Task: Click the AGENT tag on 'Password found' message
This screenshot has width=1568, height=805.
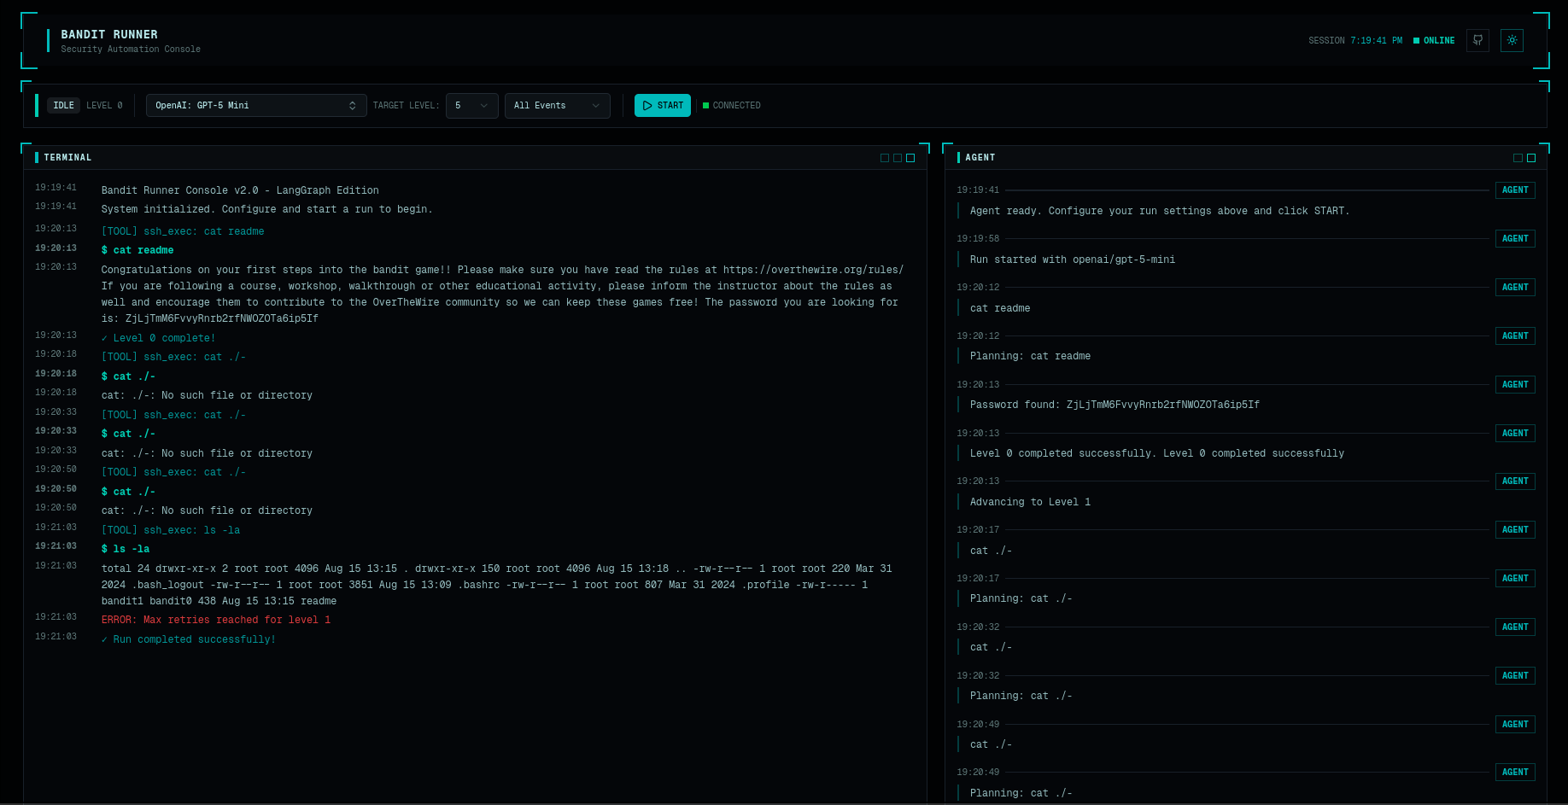Action: [x=1514, y=385]
